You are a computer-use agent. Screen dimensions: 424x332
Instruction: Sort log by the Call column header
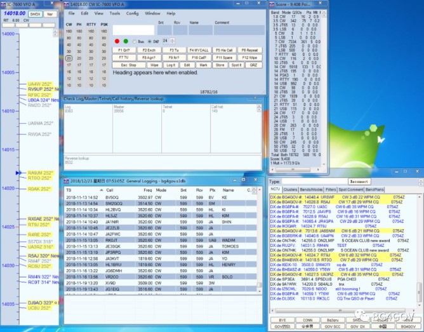[x=110, y=190]
